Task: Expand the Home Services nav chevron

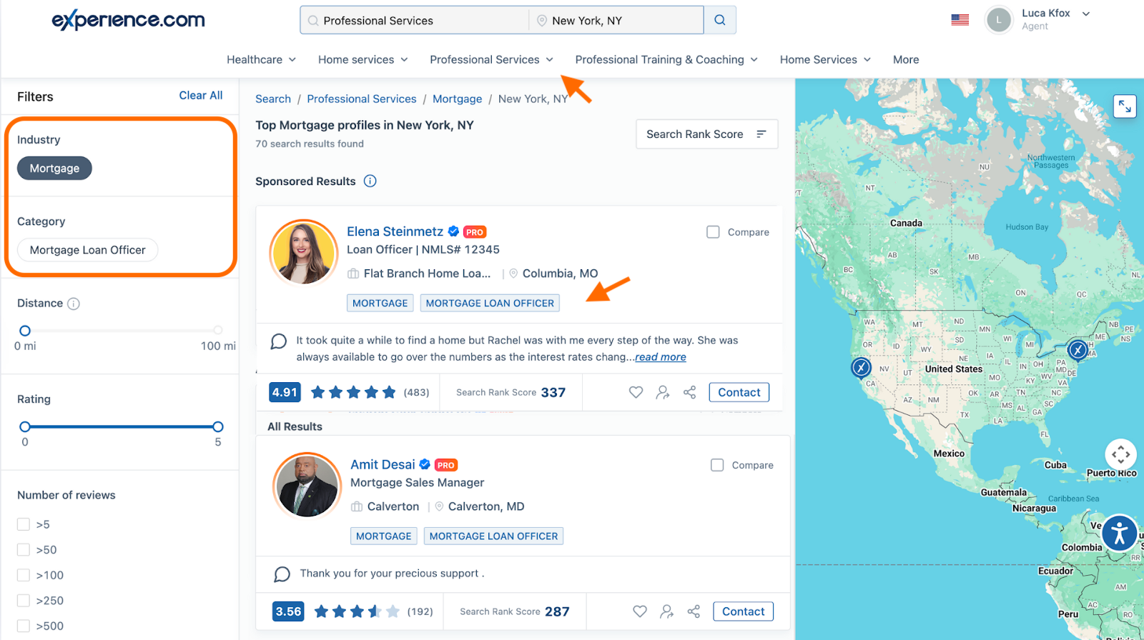Action: click(x=867, y=60)
